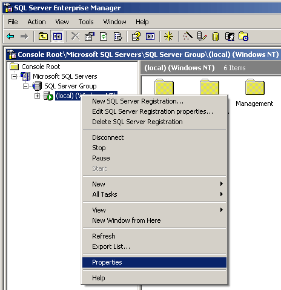Select Help at bottom of context menu
The width and height of the screenshot is (281, 290).
(x=154, y=278)
